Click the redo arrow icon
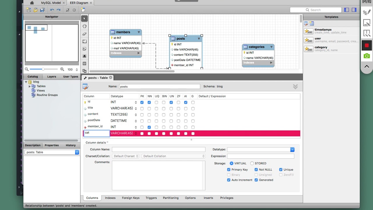Viewport: 373px width, 210px height. point(59,10)
